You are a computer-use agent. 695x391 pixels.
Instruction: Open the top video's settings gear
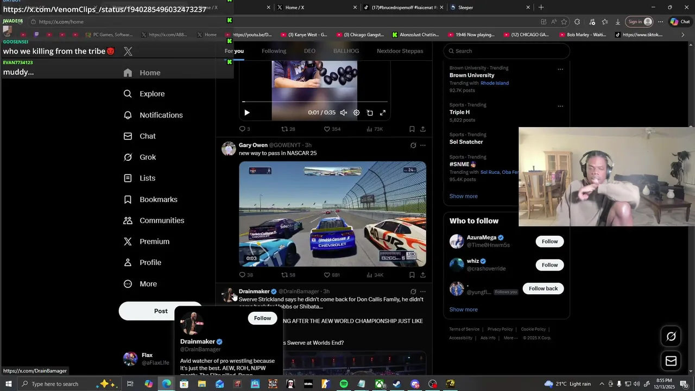tap(357, 112)
